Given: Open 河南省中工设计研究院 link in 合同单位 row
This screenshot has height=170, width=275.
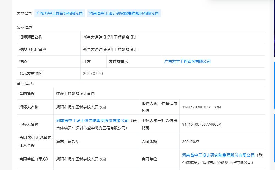Looking at the screenshot, I should [x=218, y=155].
